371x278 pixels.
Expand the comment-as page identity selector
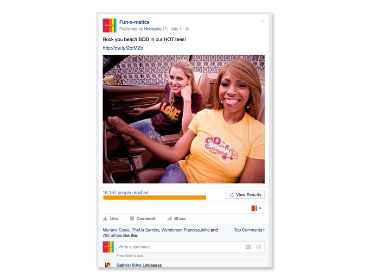[256, 208]
